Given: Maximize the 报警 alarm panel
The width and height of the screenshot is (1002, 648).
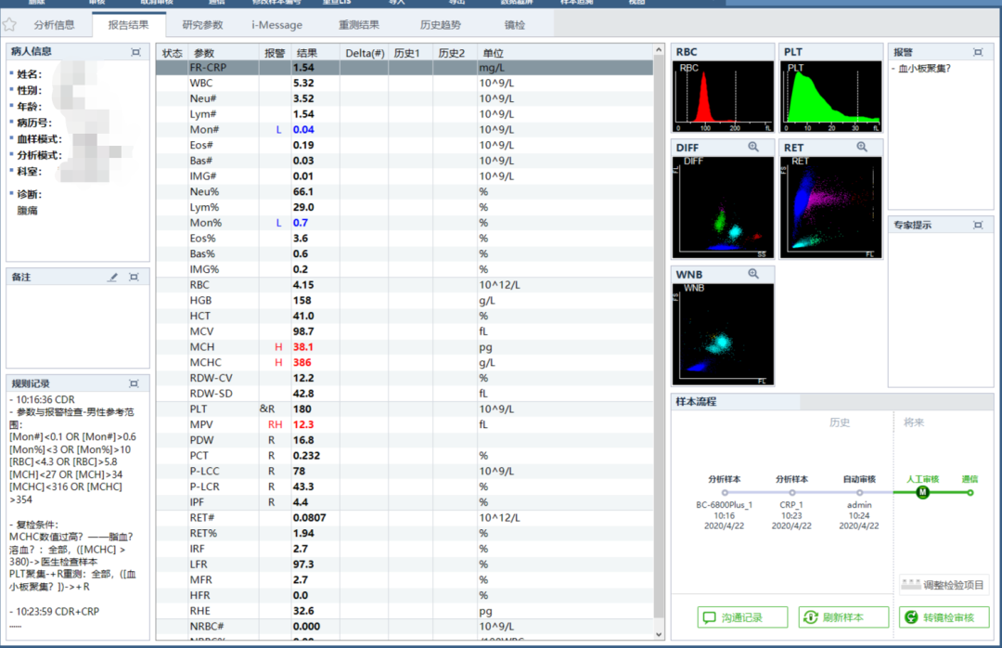Looking at the screenshot, I should [978, 52].
